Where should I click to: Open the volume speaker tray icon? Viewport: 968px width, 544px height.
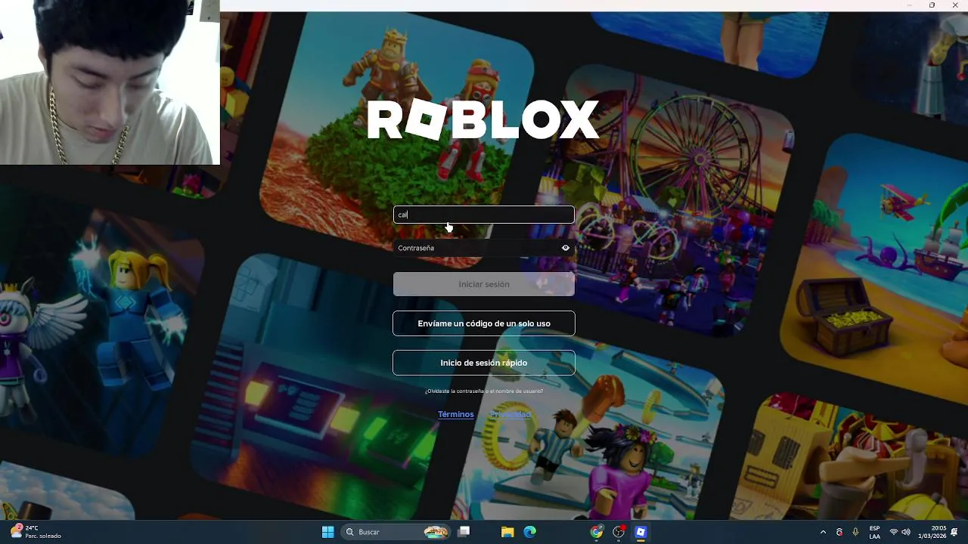906,532
